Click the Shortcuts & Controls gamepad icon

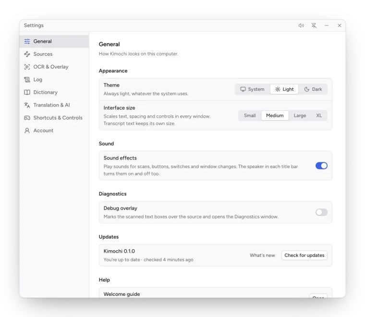[x=27, y=118]
